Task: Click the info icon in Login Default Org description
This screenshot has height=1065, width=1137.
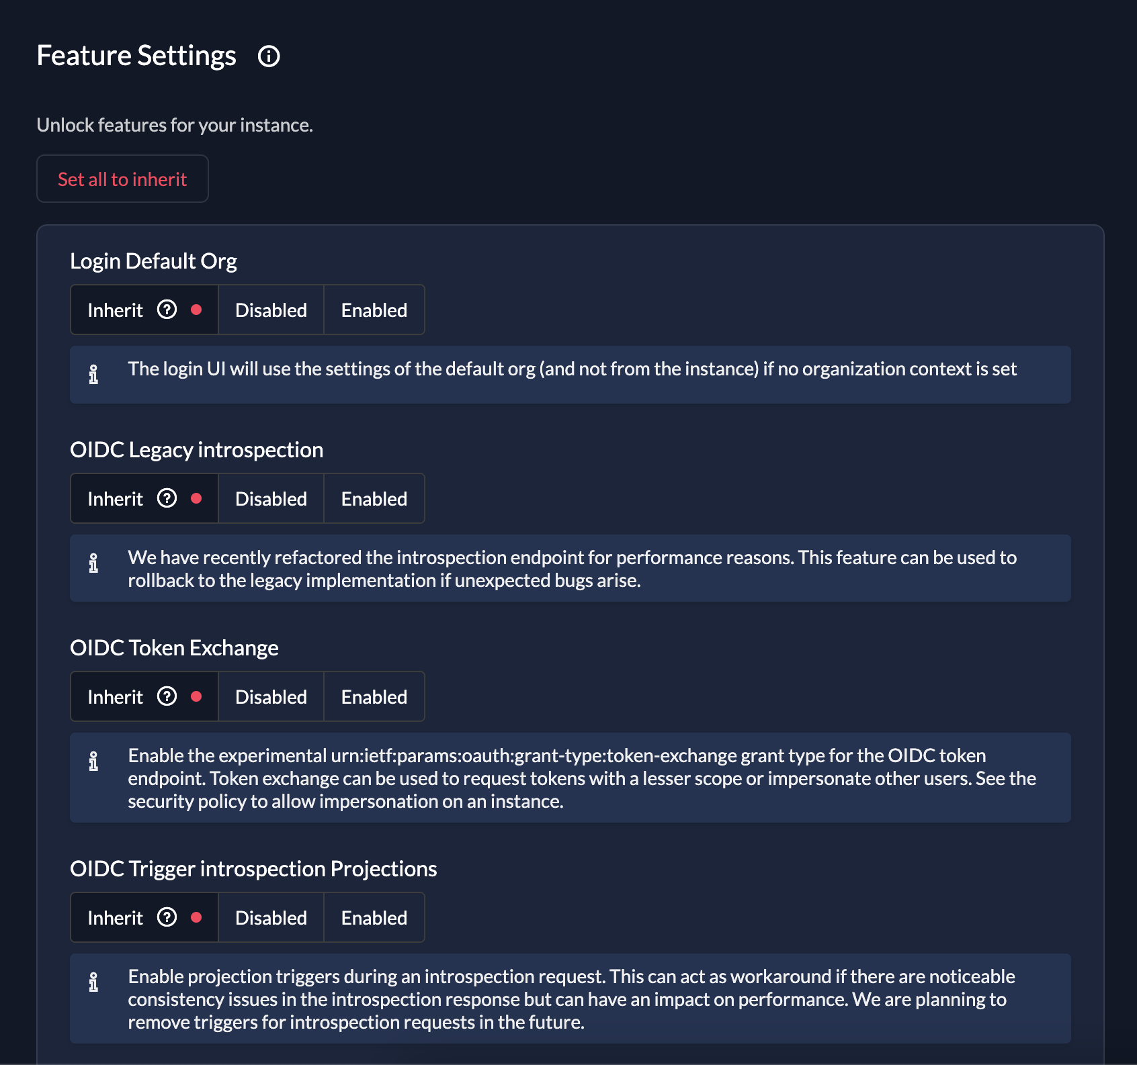Action: coord(94,374)
